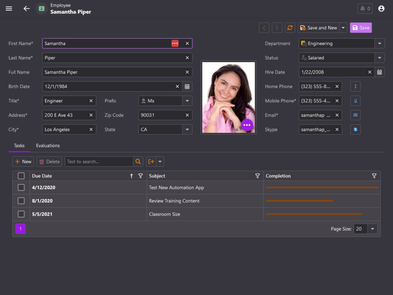393x295 pixels.
Task: Click the Test New Automation App completion bar
Action: [x=322, y=187]
